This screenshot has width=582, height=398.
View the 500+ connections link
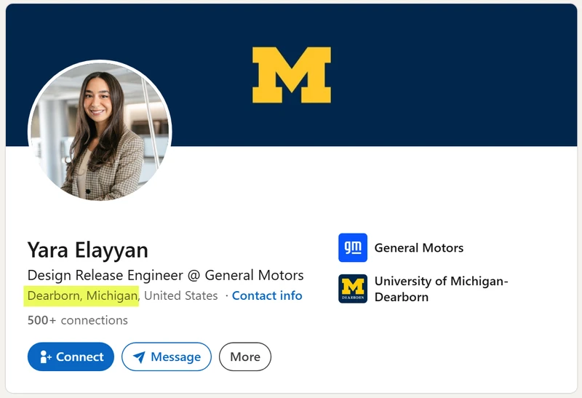(78, 320)
